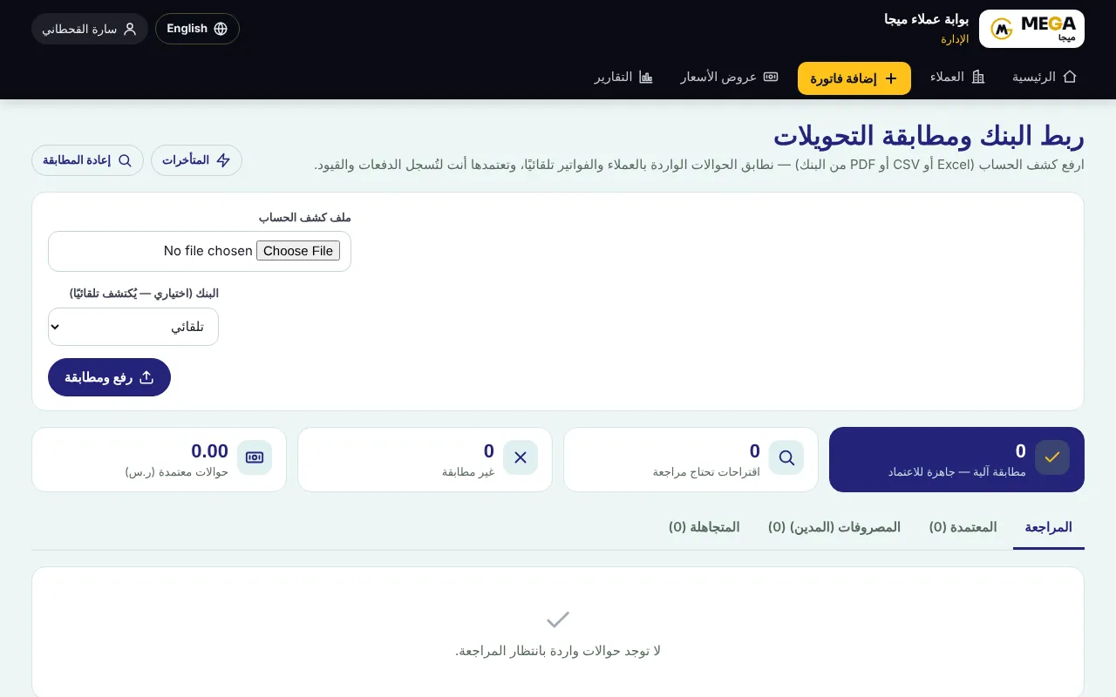
Task: Open the عروض الأسعار menu item
Action: coord(730,77)
